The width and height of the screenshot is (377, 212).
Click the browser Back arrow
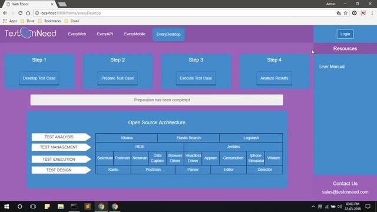pyautogui.click(x=5, y=13)
